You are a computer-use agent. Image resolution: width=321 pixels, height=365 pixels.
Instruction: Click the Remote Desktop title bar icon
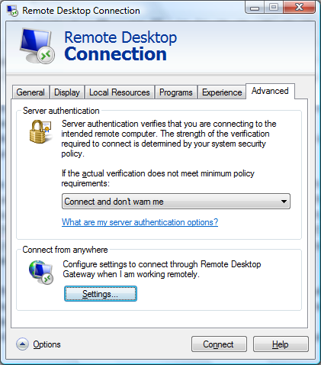12,11
